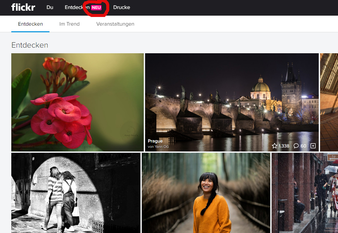Open the woman in orange sweater photo
This screenshot has width=338, height=233.
click(206, 193)
